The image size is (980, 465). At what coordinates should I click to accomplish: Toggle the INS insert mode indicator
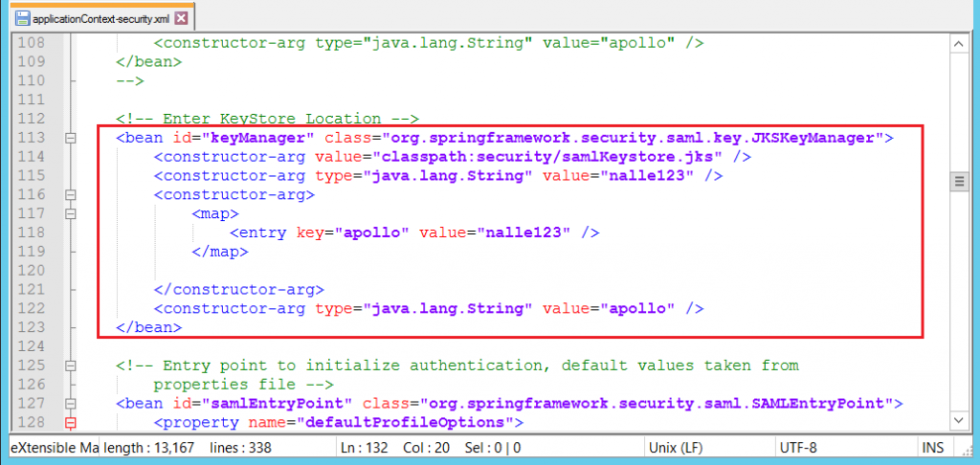[932, 448]
